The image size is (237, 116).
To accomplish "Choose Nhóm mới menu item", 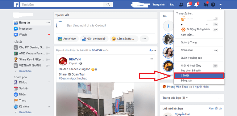I will [x=187, y=50].
